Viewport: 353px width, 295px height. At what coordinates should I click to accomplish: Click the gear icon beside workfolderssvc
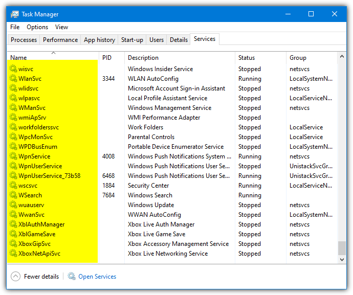13,127
